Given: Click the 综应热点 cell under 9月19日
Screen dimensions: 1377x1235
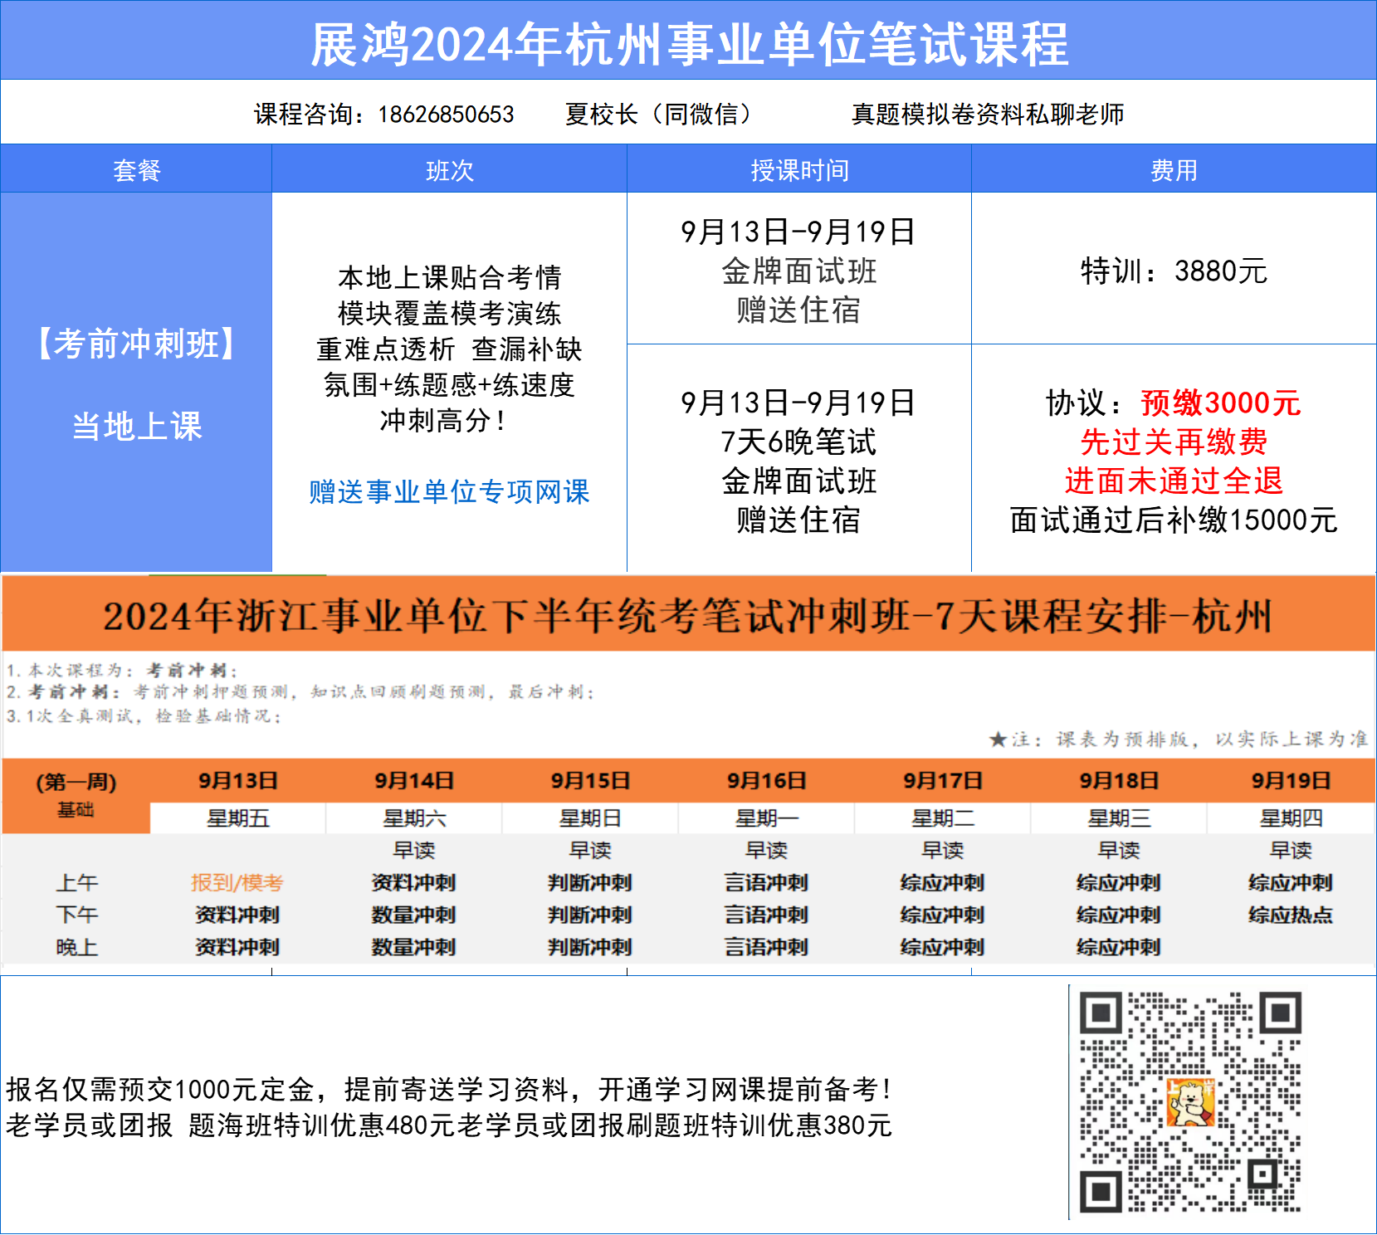Looking at the screenshot, I should tap(1291, 915).
